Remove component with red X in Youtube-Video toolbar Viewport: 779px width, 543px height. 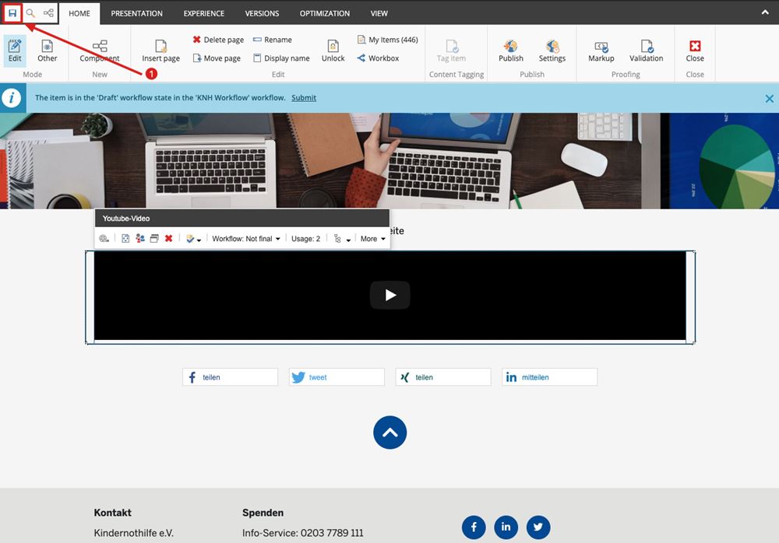[168, 239]
